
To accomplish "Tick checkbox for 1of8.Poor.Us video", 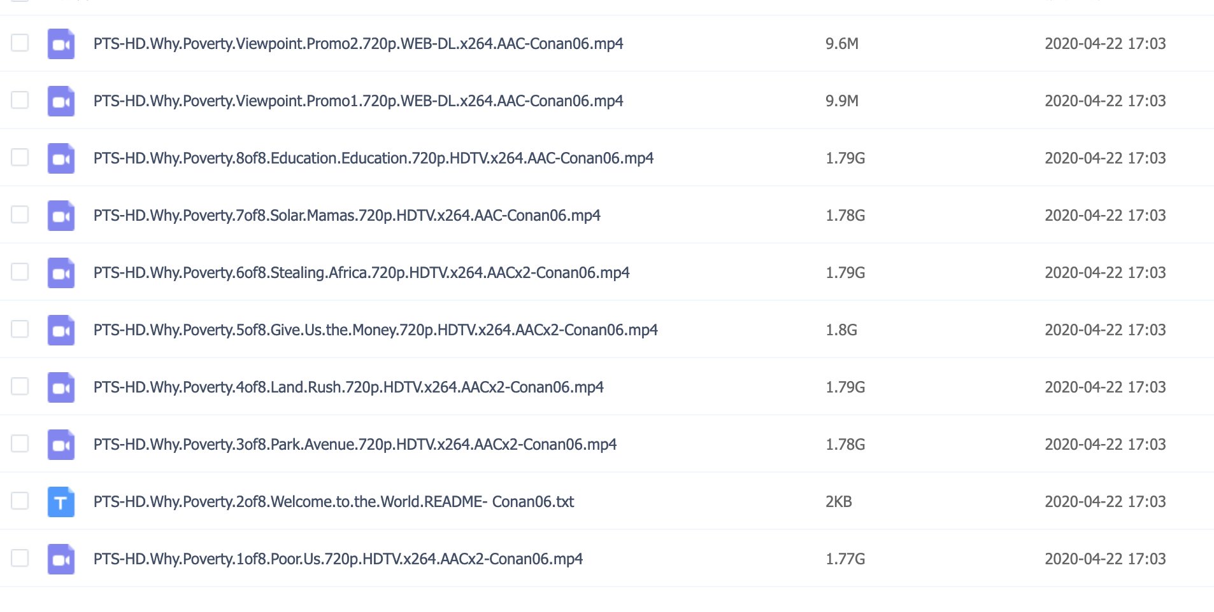I will pyautogui.click(x=20, y=558).
